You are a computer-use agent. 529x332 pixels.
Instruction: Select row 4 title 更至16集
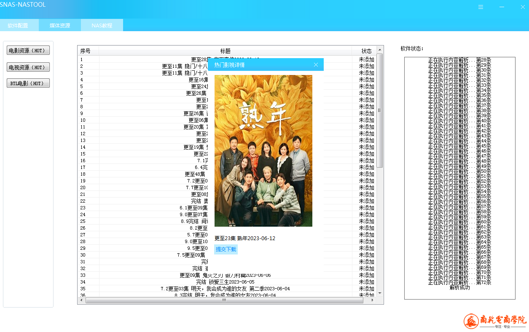(199, 80)
